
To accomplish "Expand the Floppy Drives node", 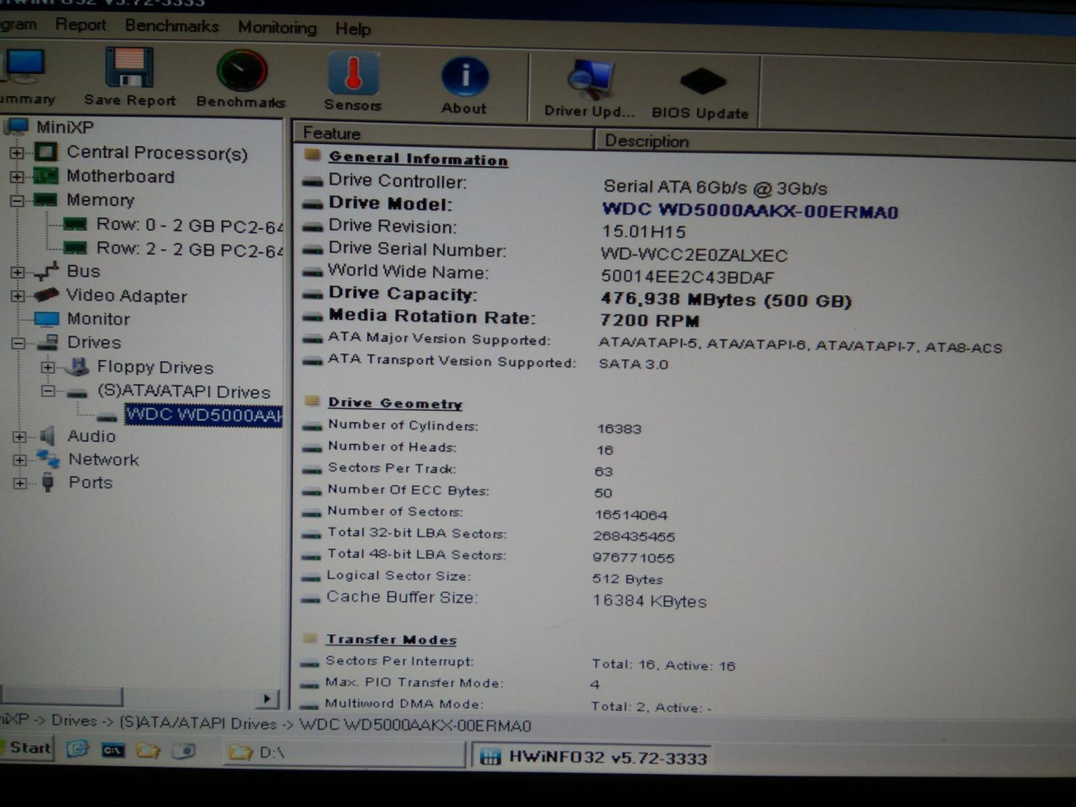I will pyautogui.click(x=47, y=367).
